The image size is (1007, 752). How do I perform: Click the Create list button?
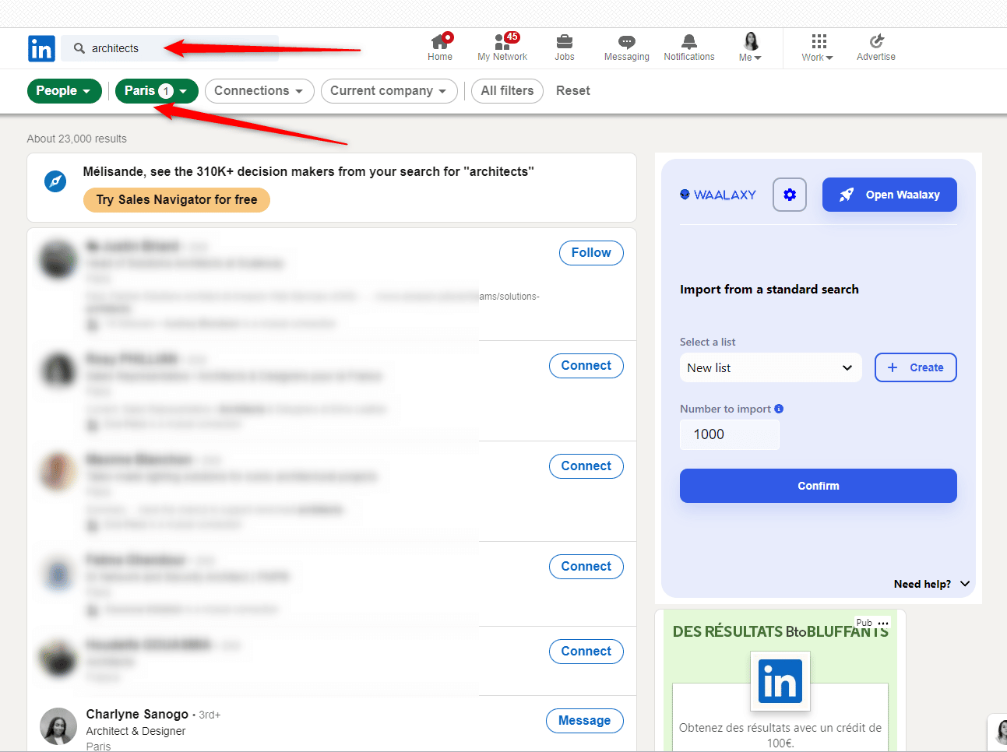pyautogui.click(x=916, y=367)
